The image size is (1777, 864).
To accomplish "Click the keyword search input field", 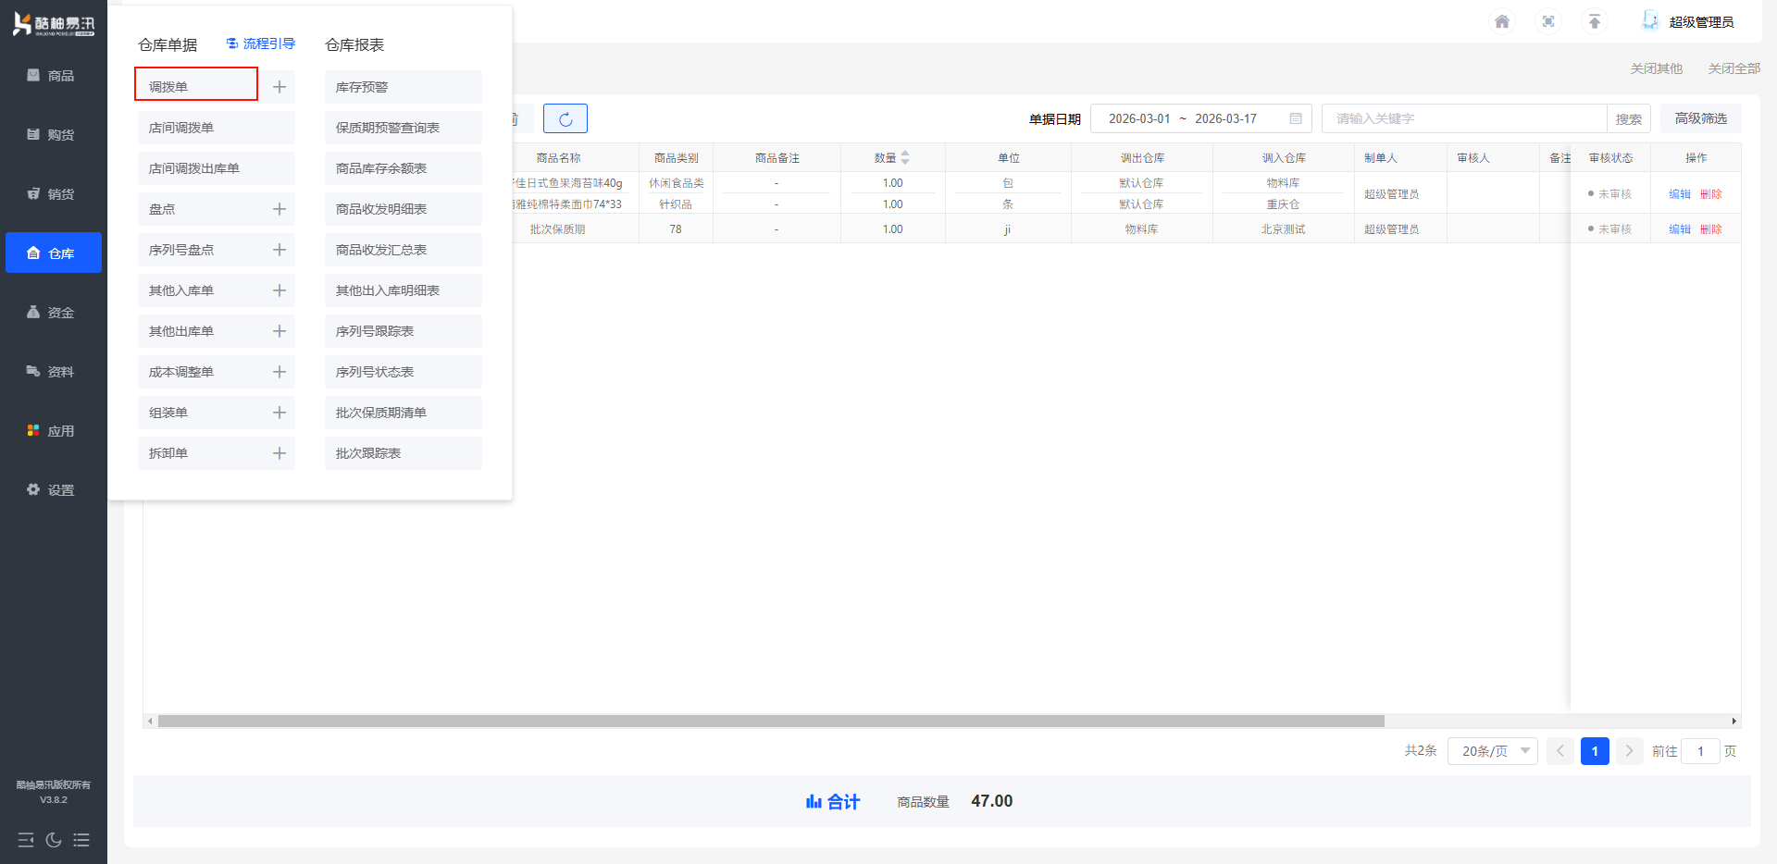I will [x=1464, y=118].
